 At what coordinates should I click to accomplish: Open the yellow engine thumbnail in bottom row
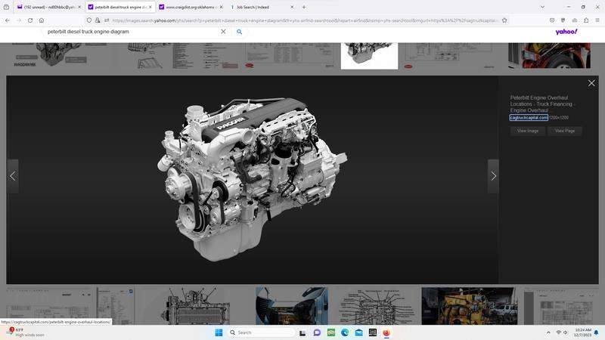(469, 306)
